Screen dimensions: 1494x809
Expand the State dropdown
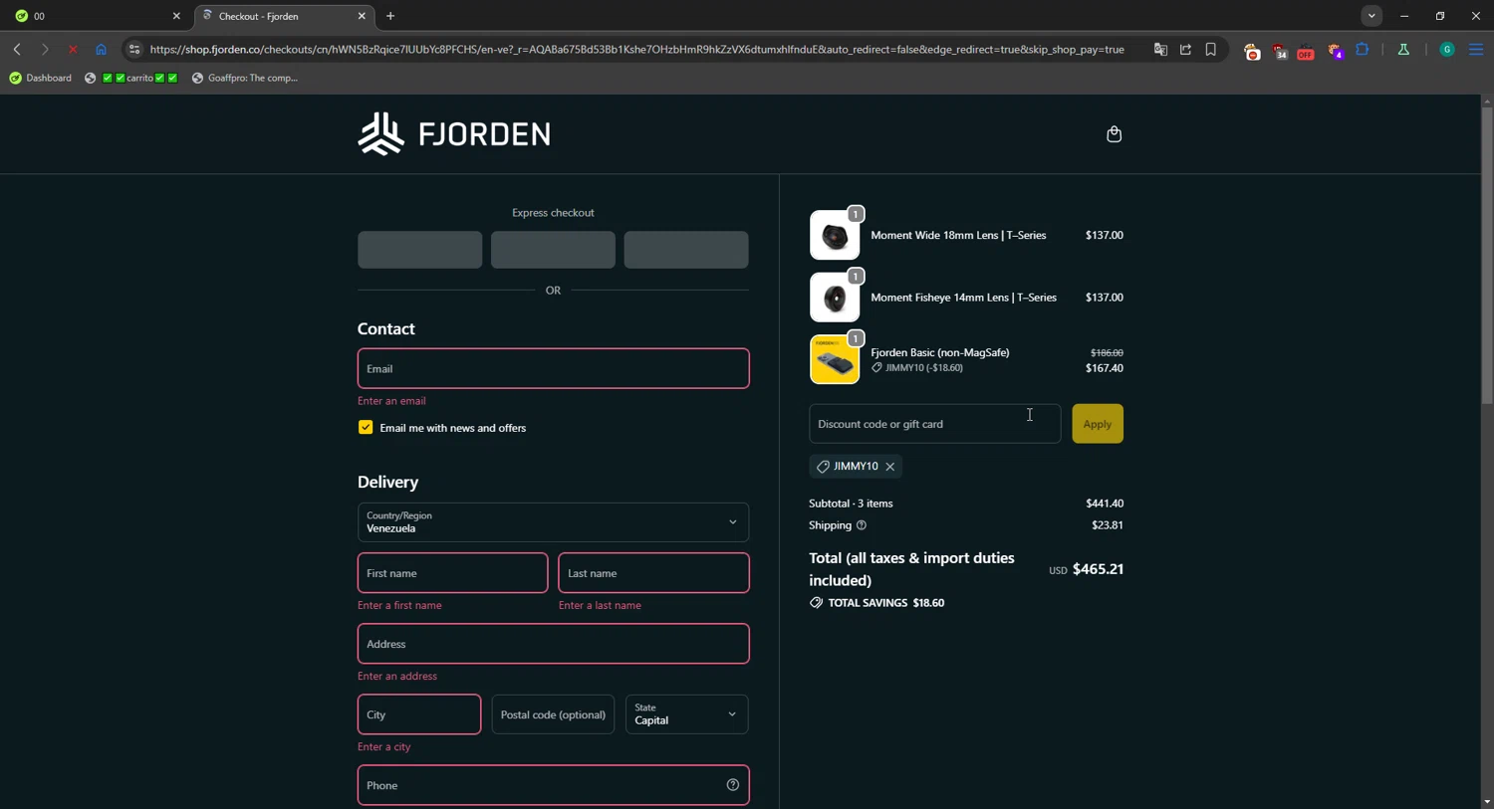[686, 714]
